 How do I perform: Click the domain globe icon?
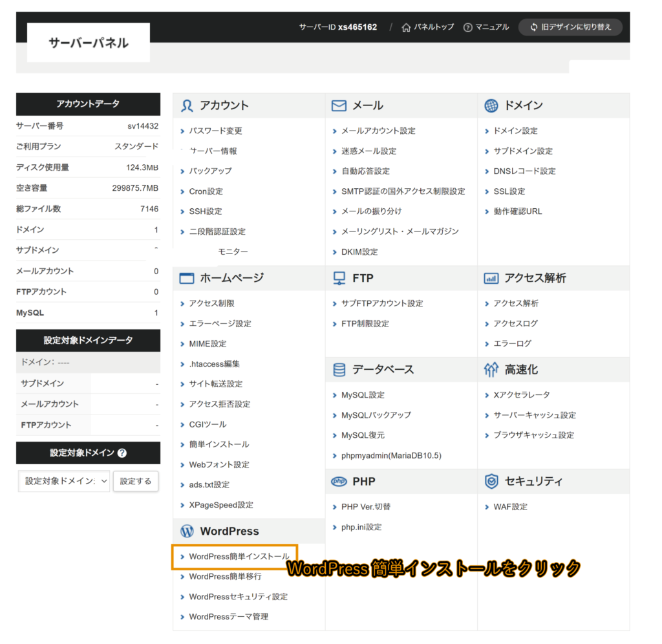click(x=491, y=105)
